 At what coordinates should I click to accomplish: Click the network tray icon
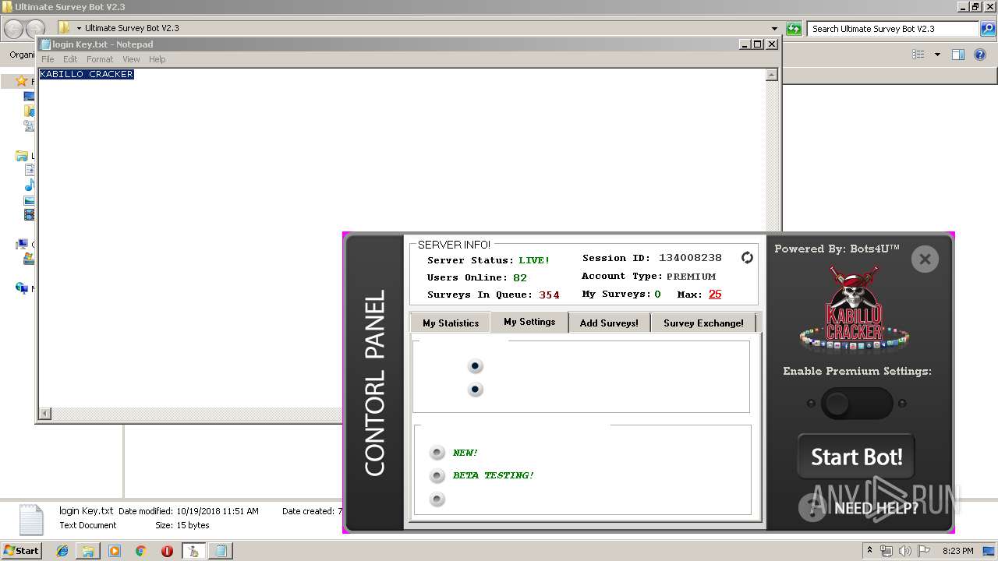click(887, 551)
